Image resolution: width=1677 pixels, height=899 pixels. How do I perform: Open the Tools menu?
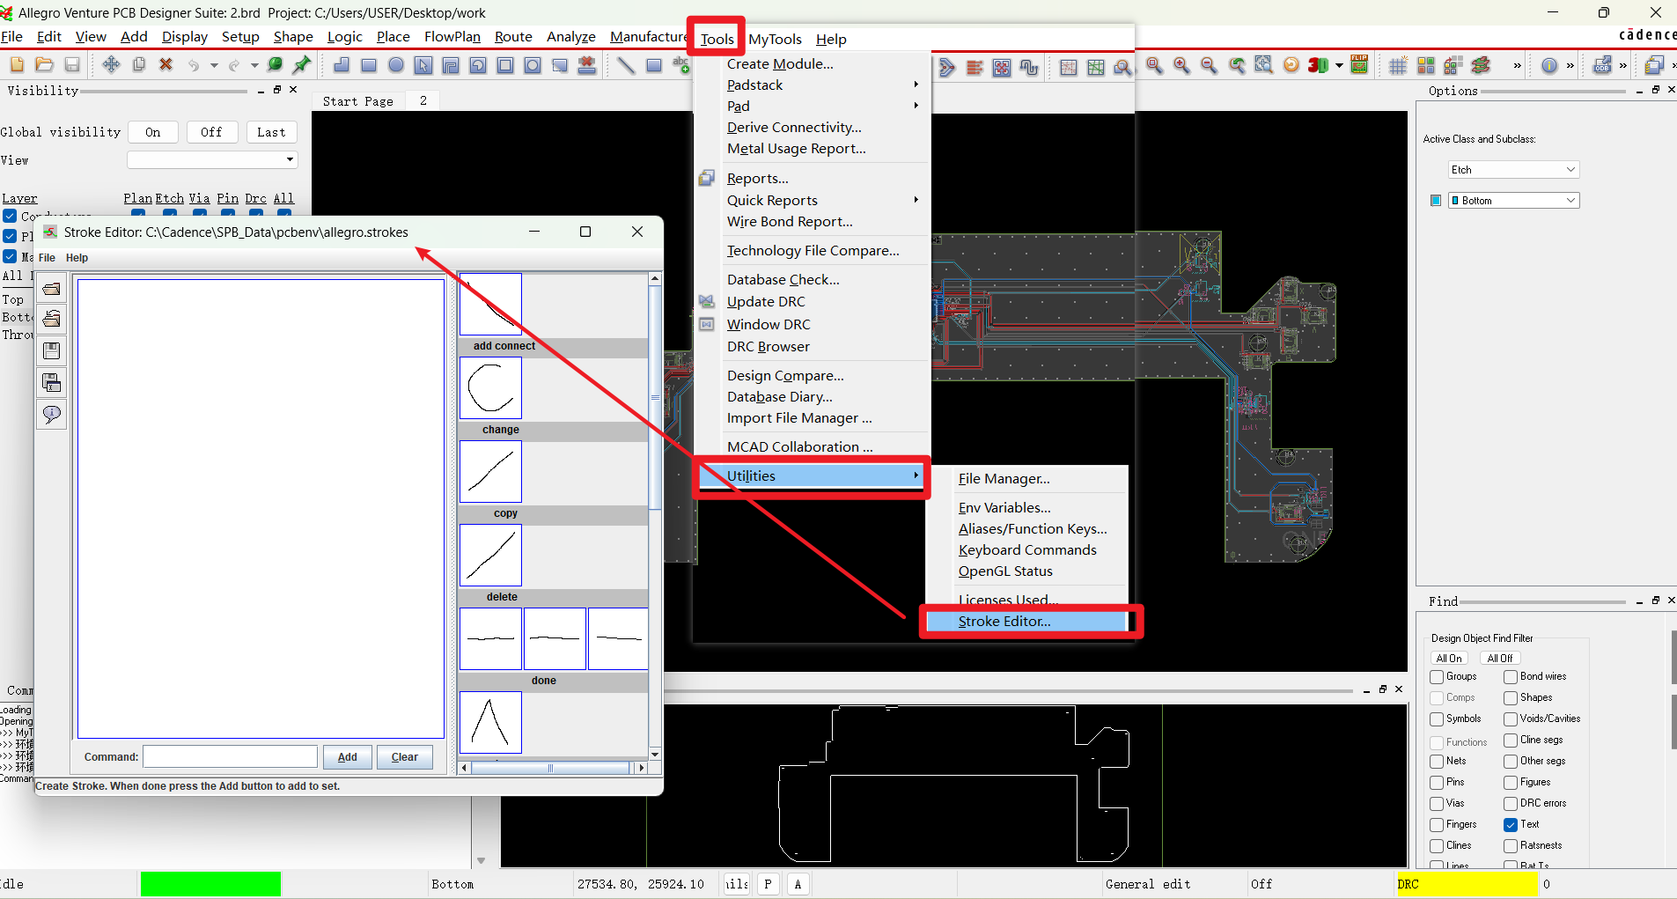[x=717, y=39]
